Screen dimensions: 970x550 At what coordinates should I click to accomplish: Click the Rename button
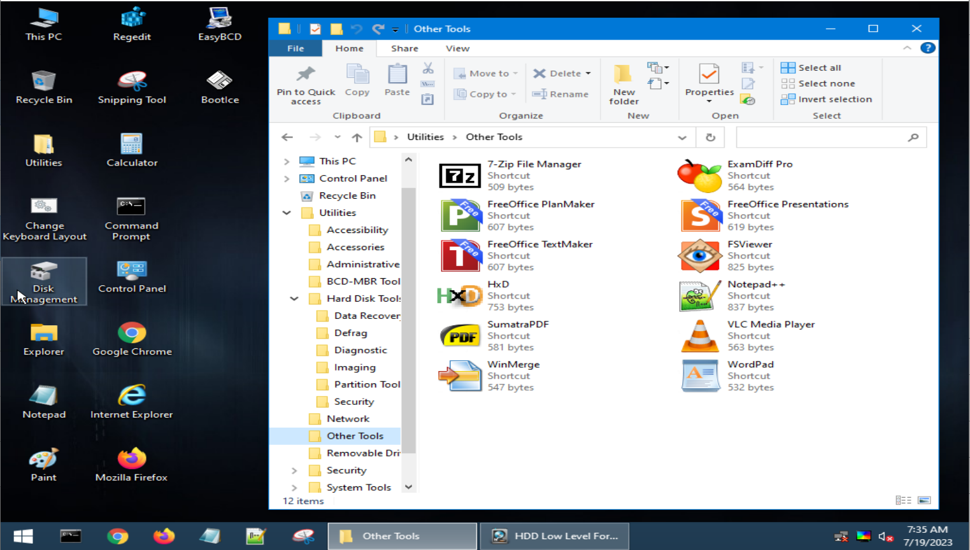point(560,94)
